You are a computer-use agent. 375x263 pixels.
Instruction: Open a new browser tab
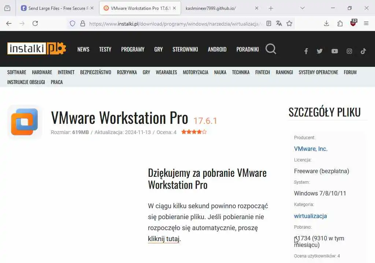pyautogui.click(x=271, y=8)
